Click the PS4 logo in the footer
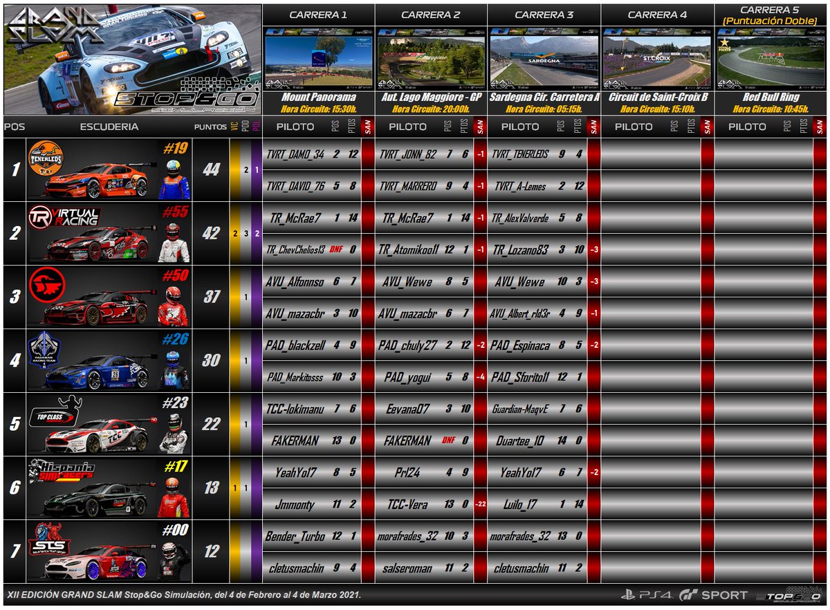 645,595
